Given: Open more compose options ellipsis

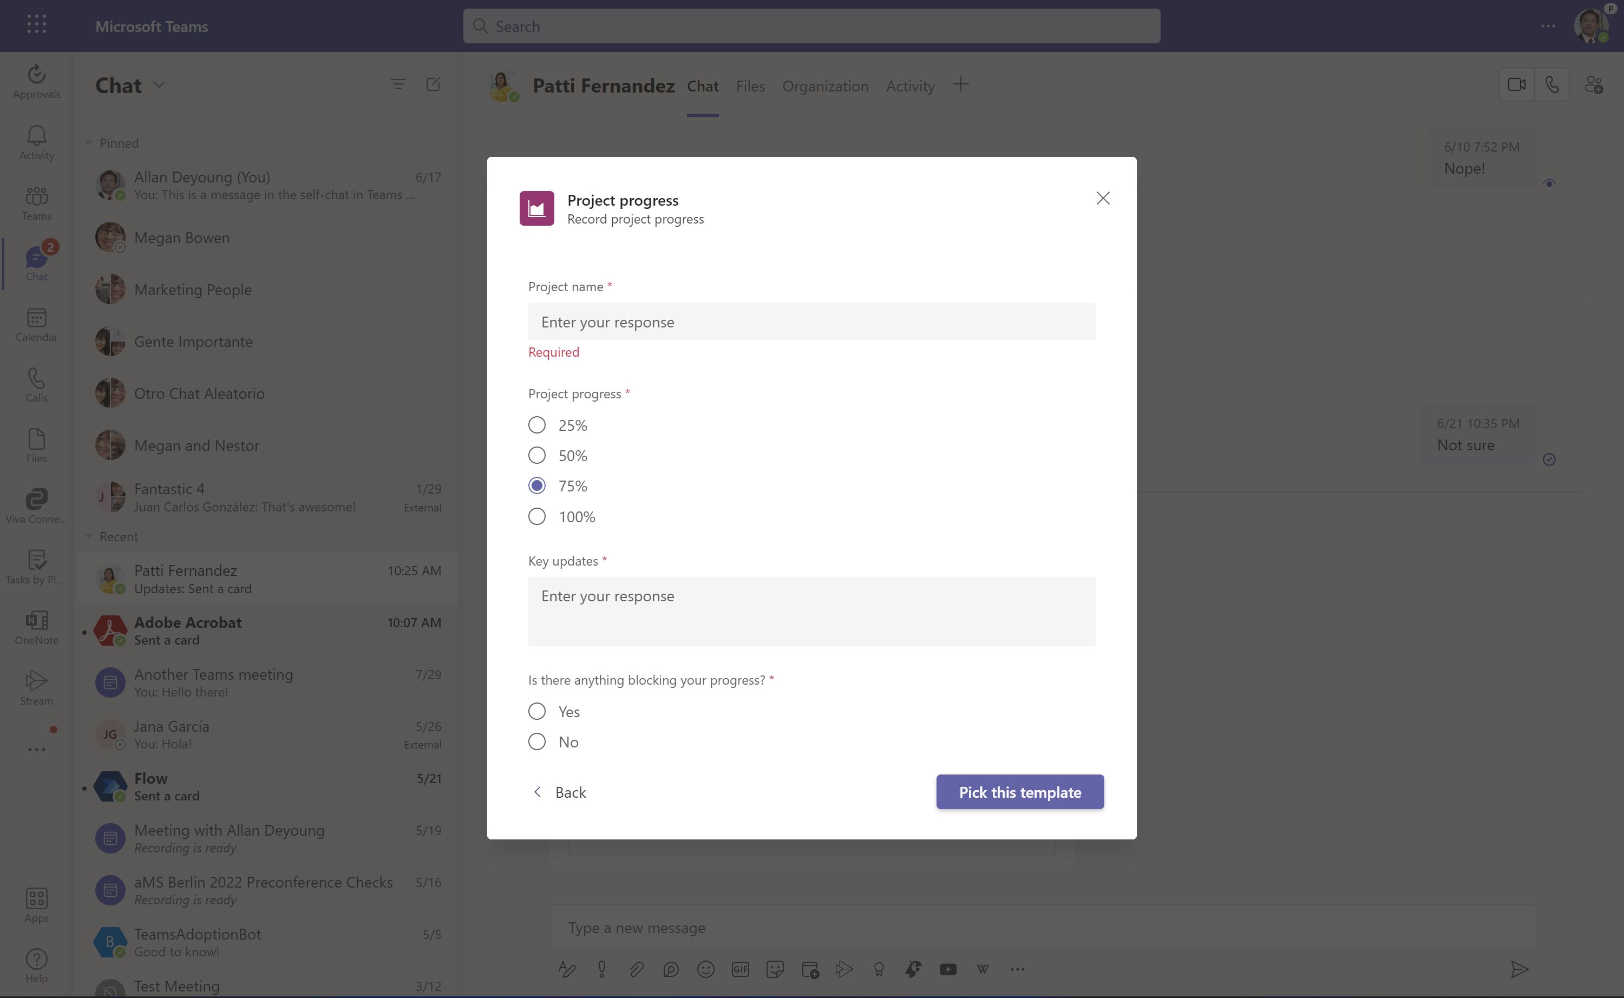Looking at the screenshot, I should pos(1017,969).
